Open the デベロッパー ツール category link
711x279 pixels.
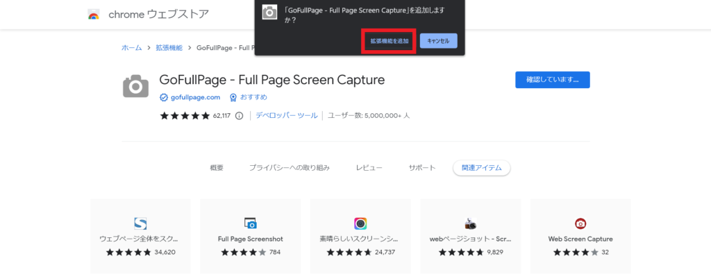pos(287,115)
